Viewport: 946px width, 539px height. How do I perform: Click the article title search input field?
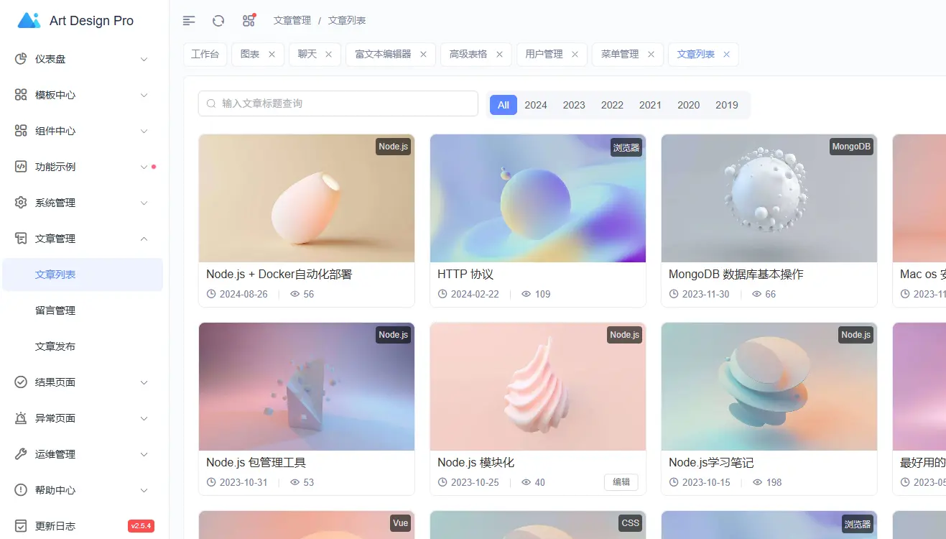tap(338, 103)
